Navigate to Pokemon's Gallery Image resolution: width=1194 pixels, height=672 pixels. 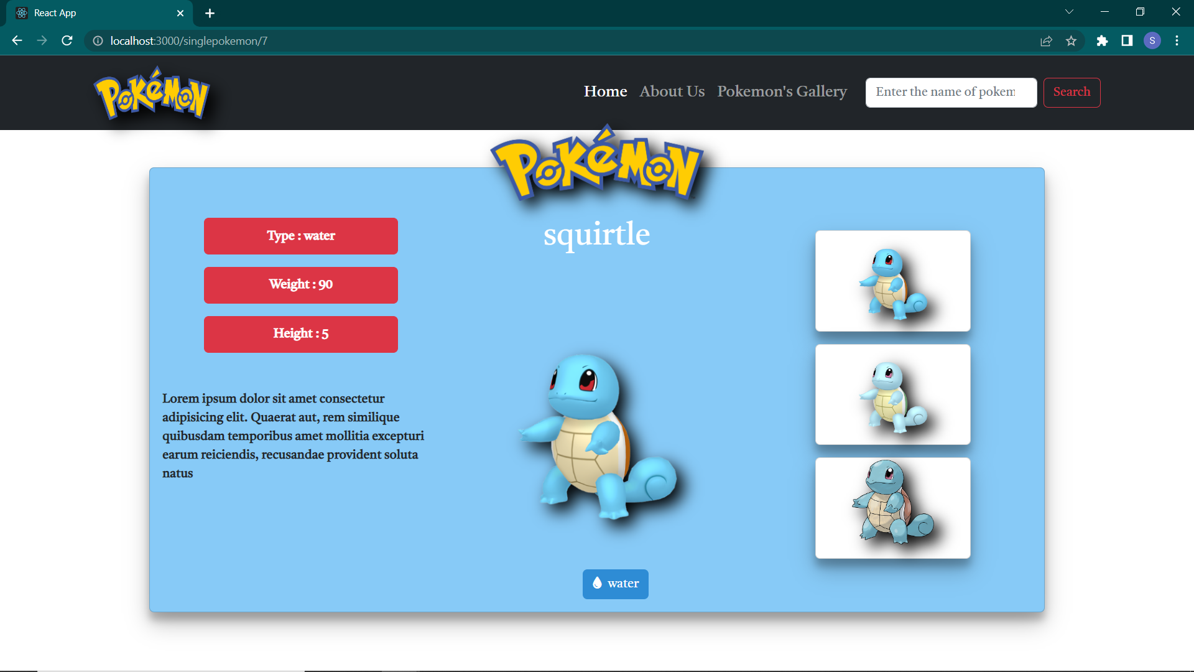tap(782, 91)
